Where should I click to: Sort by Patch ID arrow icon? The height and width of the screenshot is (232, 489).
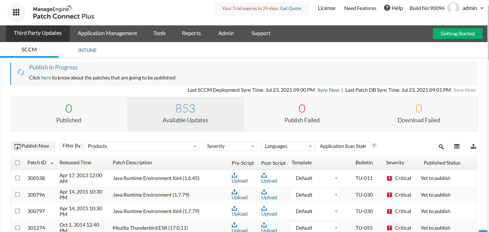(52, 163)
